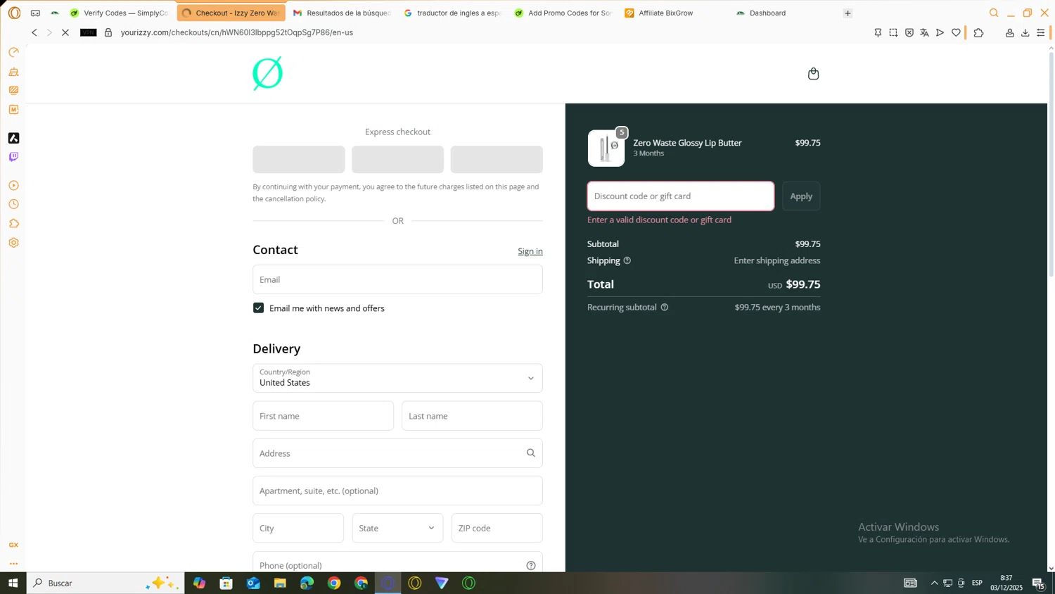Switch to the Dashboard tab

pyautogui.click(x=785, y=13)
